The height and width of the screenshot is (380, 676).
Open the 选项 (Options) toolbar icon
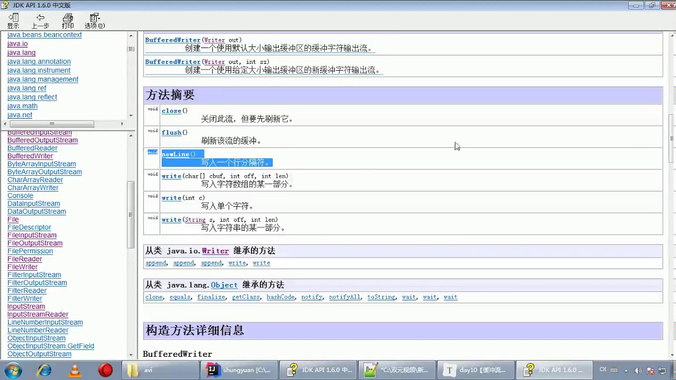point(95,21)
